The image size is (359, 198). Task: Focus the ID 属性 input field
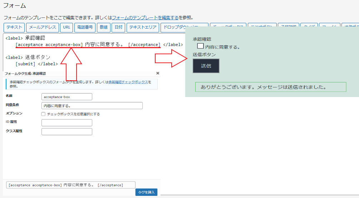67,123
